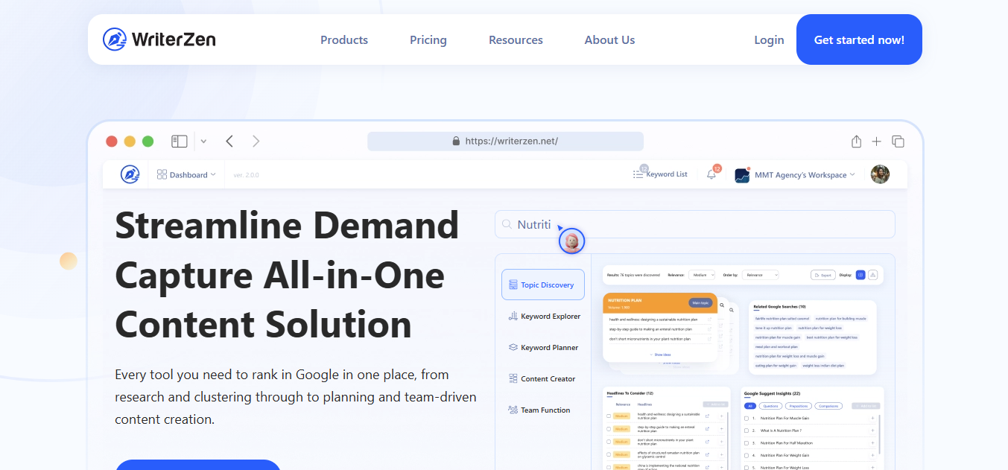Viewport: 1008px width, 470px height.
Task: Click the browser address bar URL
Action: (x=505, y=141)
